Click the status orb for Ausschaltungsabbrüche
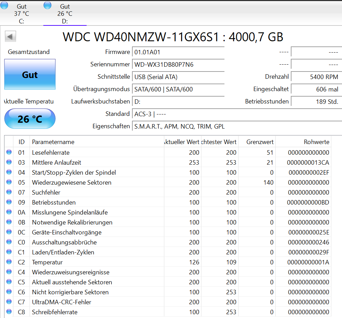The image size is (342, 318). click(x=9, y=242)
